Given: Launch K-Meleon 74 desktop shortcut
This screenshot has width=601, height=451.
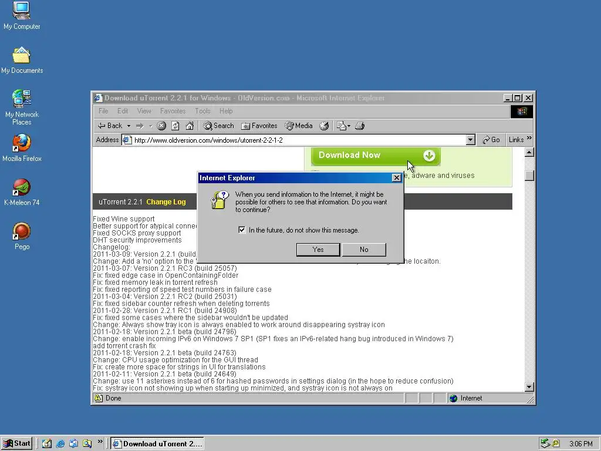Looking at the screenshot, I should pyautogui.click(x=22, y=192).
